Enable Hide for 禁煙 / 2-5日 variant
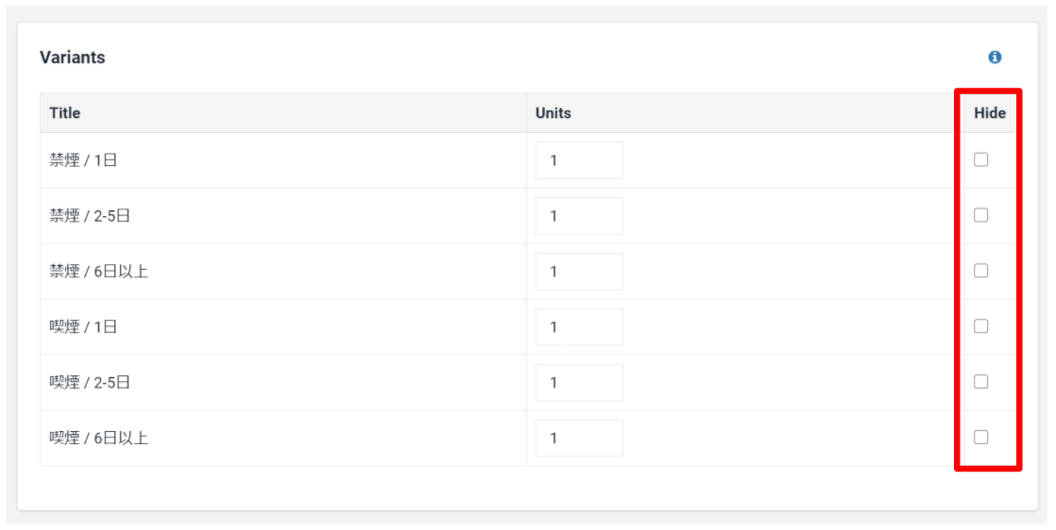The height and width of the screenshot is (530, 1056). click(980, 215)
